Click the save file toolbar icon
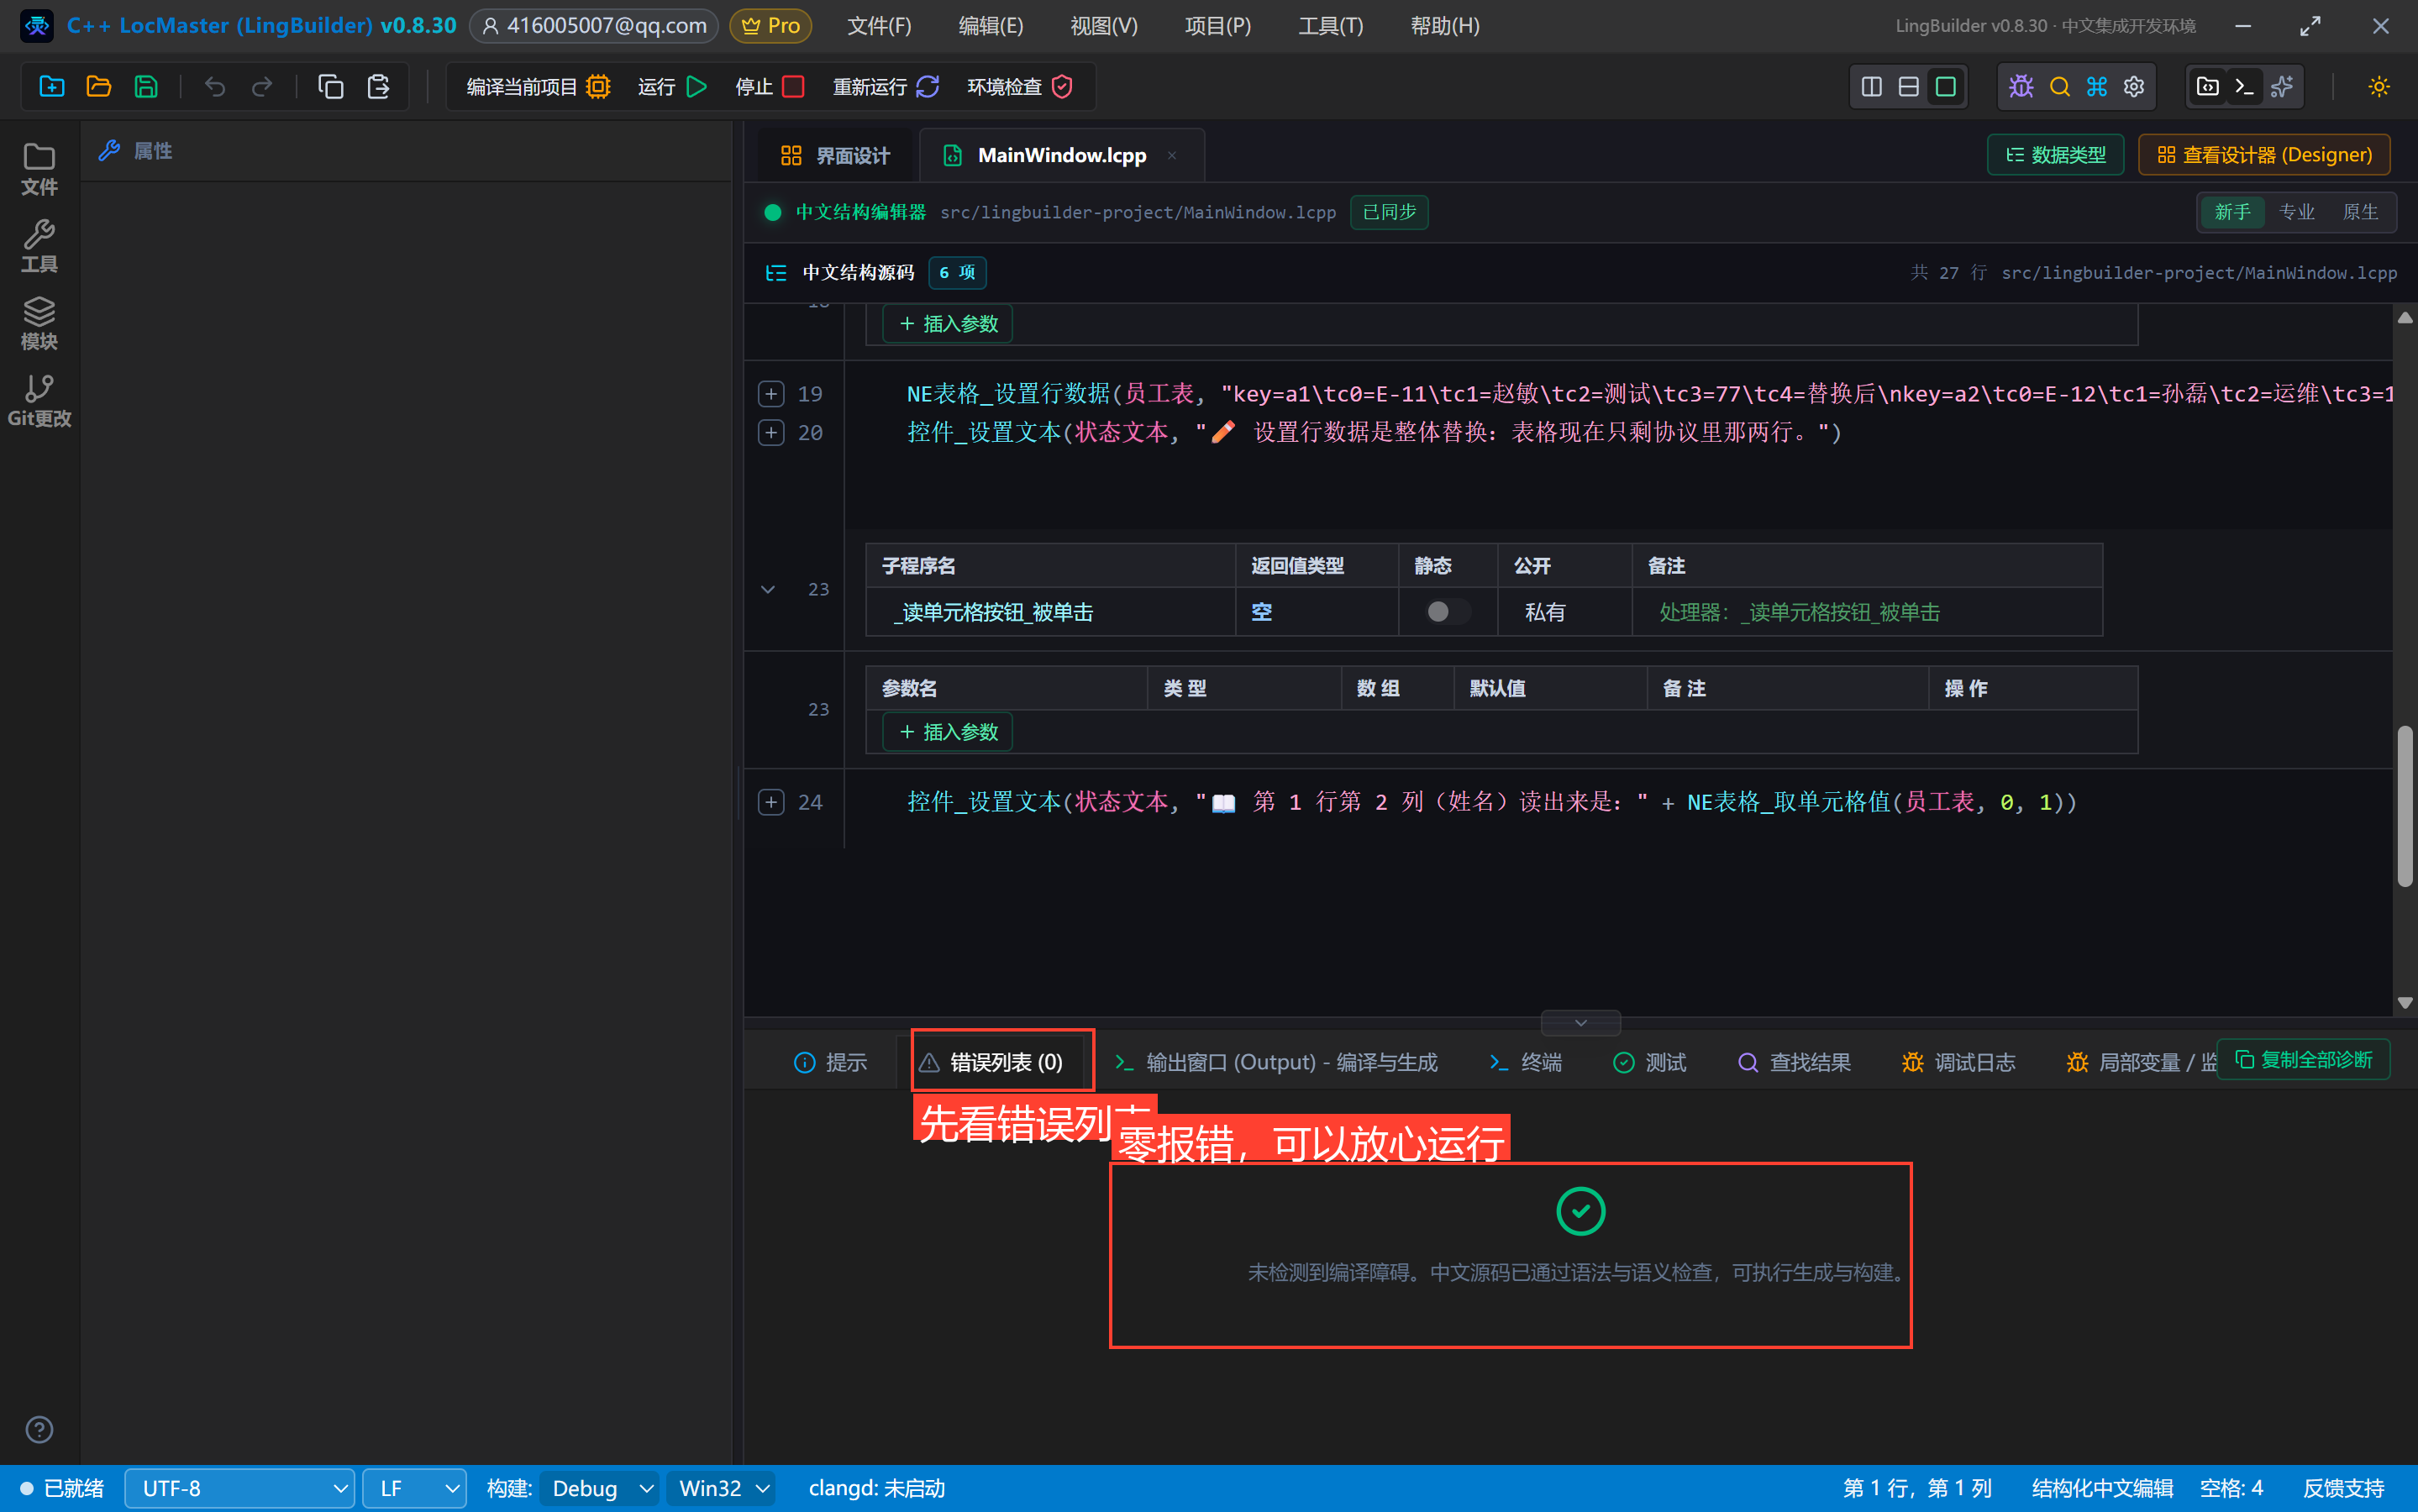2418x1512 pixels. pyautogui.click(x=146, y=87)
